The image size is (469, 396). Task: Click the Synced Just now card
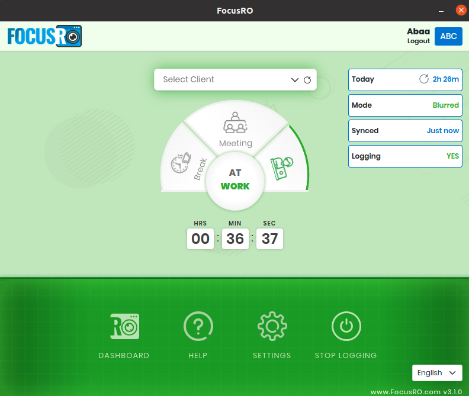click(405, 131)
